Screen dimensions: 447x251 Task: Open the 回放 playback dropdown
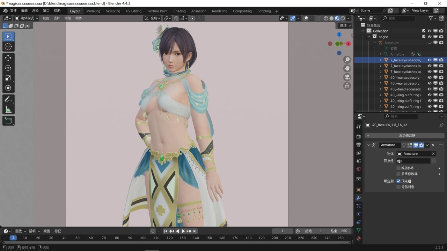[x=20, y=231]
